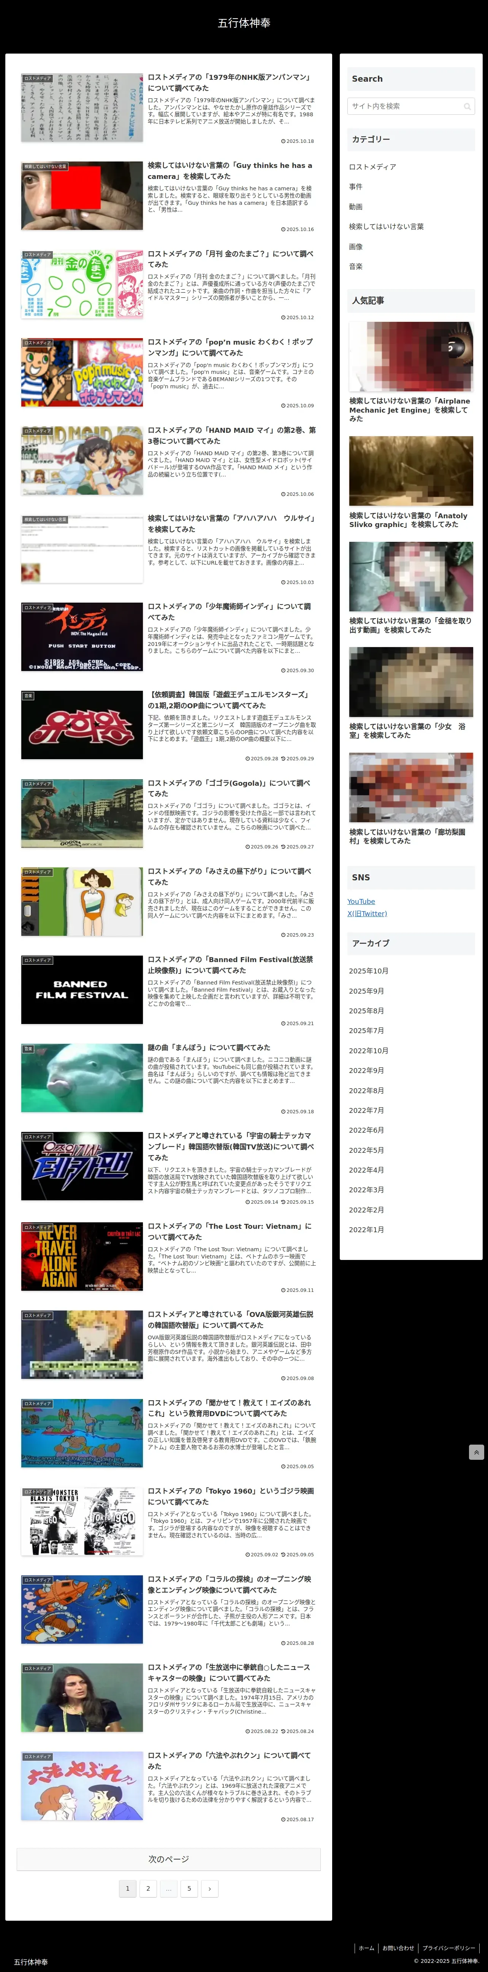488x1972 pixels.
Task: Open the 2022年7月 archive
Action: click(366, 1110)
